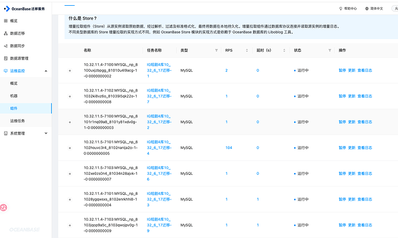Click the OceanBase logo icon
The width and height of the screenshot is (398, 238).
[6, 9]
